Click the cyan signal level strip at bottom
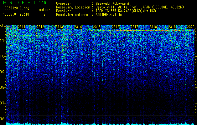This screenshot has width=197, height=125. [101, 124]
